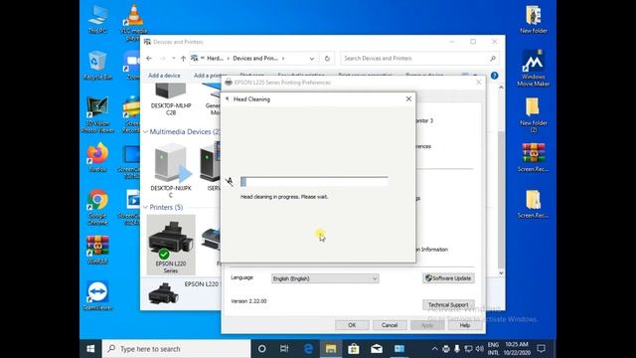Launch TeamViewer desktop shortcut

(97, 296)
